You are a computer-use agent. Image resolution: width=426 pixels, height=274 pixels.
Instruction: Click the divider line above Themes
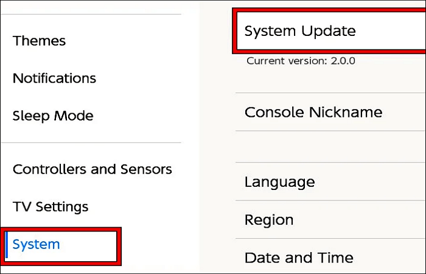pyautogui.click(x=91, y=15)
